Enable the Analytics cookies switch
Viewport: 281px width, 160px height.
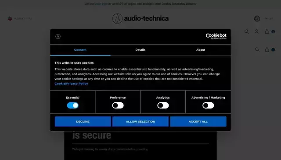[163, 105]
